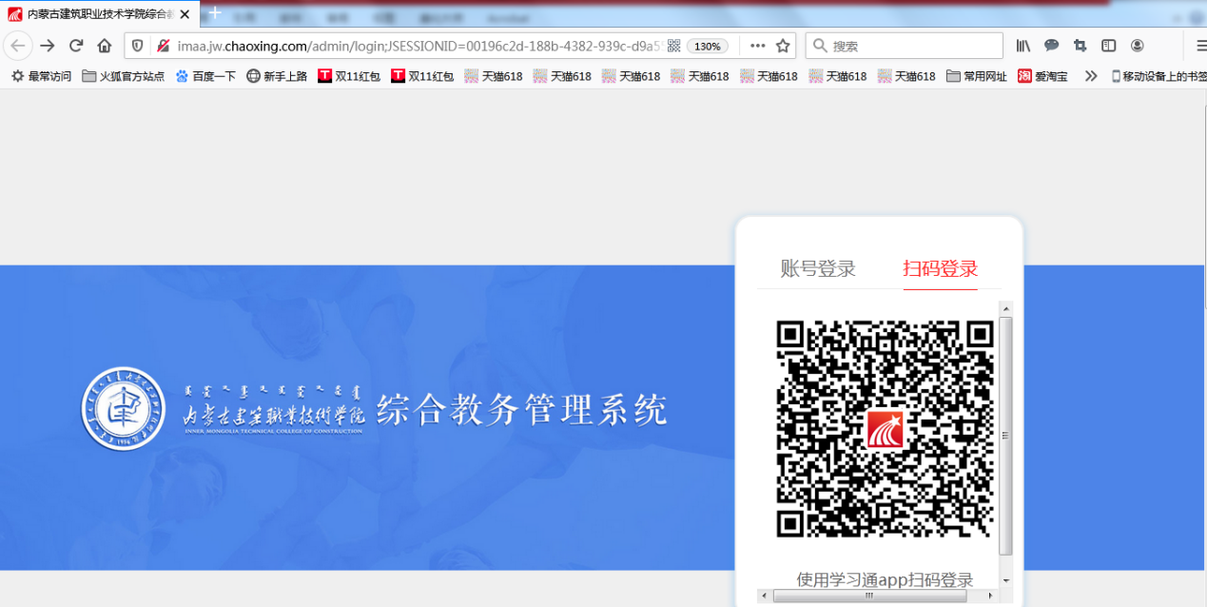
Task: Open the 常用网址 bookmark folder
Action: click(x=977, y=76)
